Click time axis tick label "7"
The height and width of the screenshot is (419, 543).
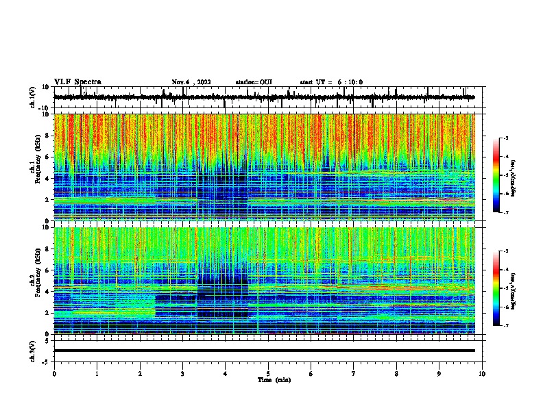point(354,374)
